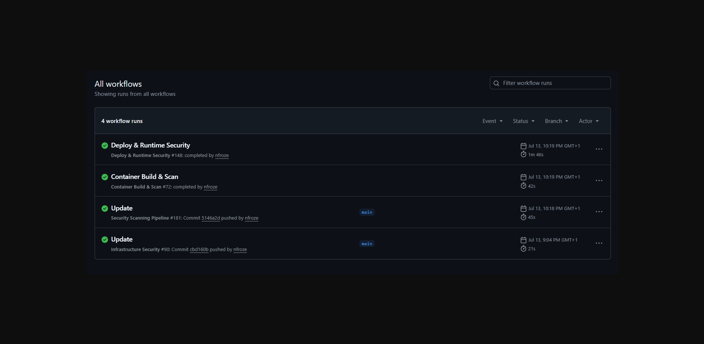Expand the Status filter dropdown

pyautogui.click(x=523, y=121)
